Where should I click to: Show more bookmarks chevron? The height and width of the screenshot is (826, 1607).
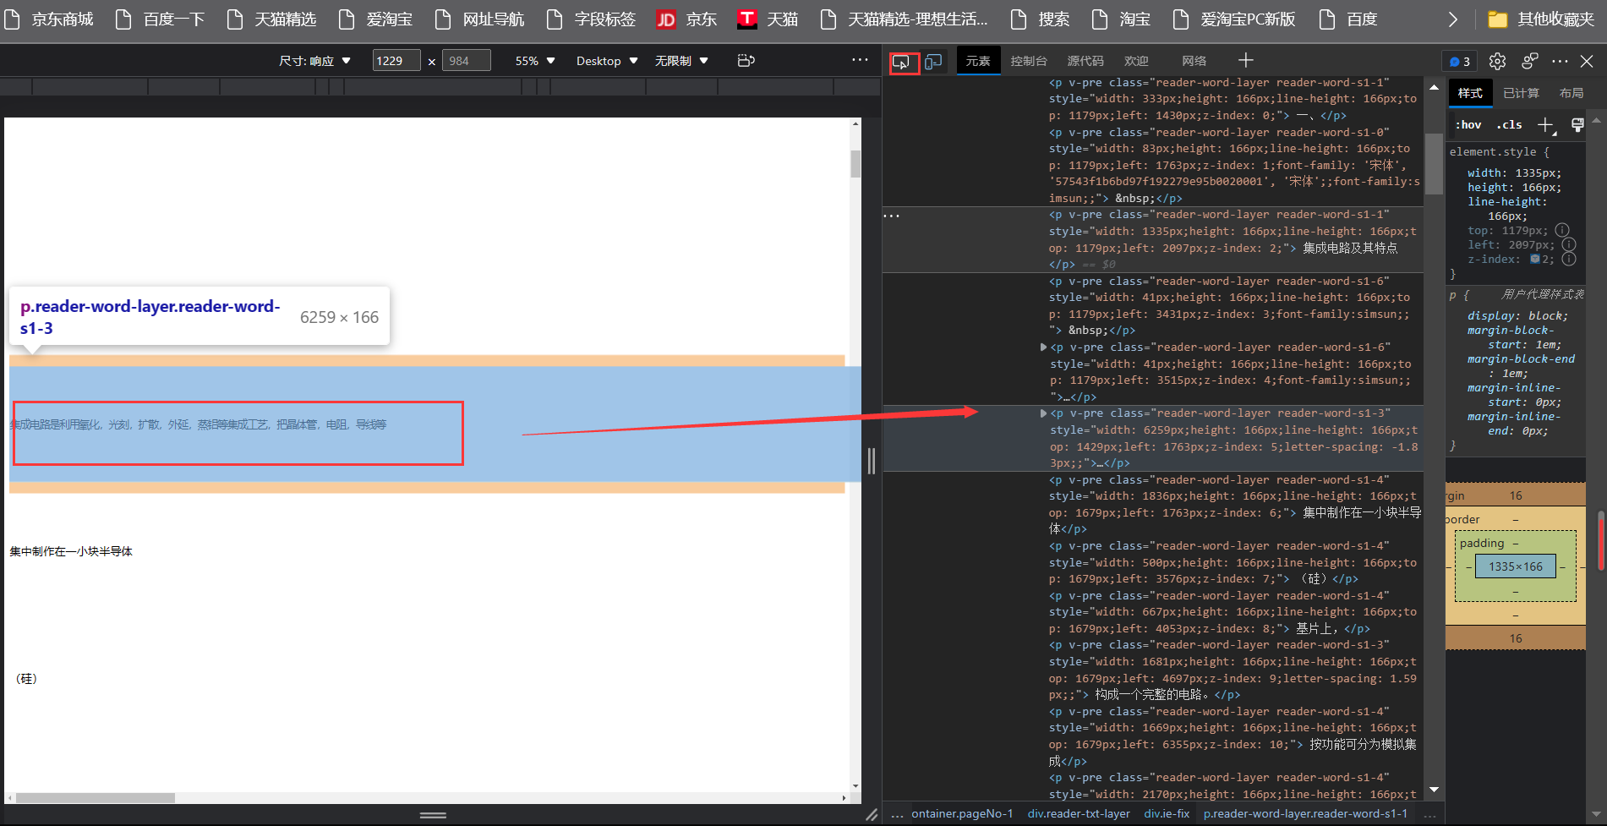tap(1452, 19)
